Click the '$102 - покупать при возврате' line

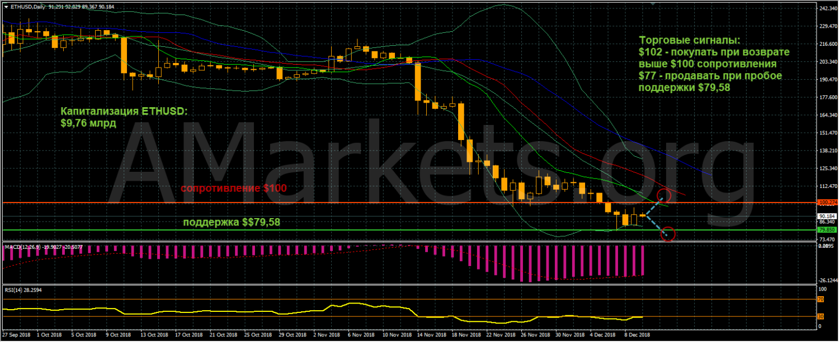click(714, 52)
